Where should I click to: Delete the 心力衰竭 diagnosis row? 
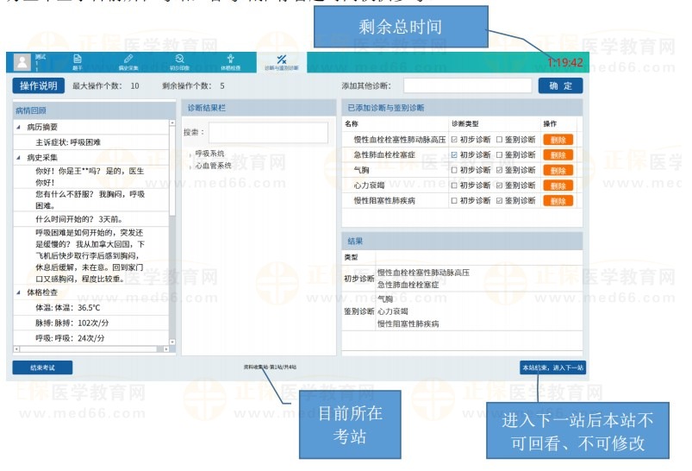click(x=558, y=185)
